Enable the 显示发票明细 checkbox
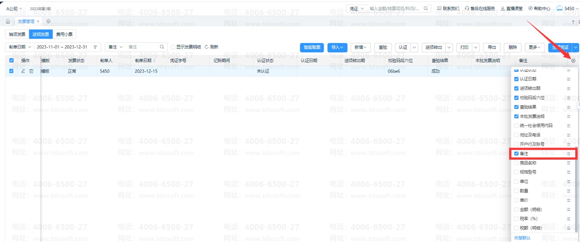The image size is (580, 242). [x=173, y=47]
